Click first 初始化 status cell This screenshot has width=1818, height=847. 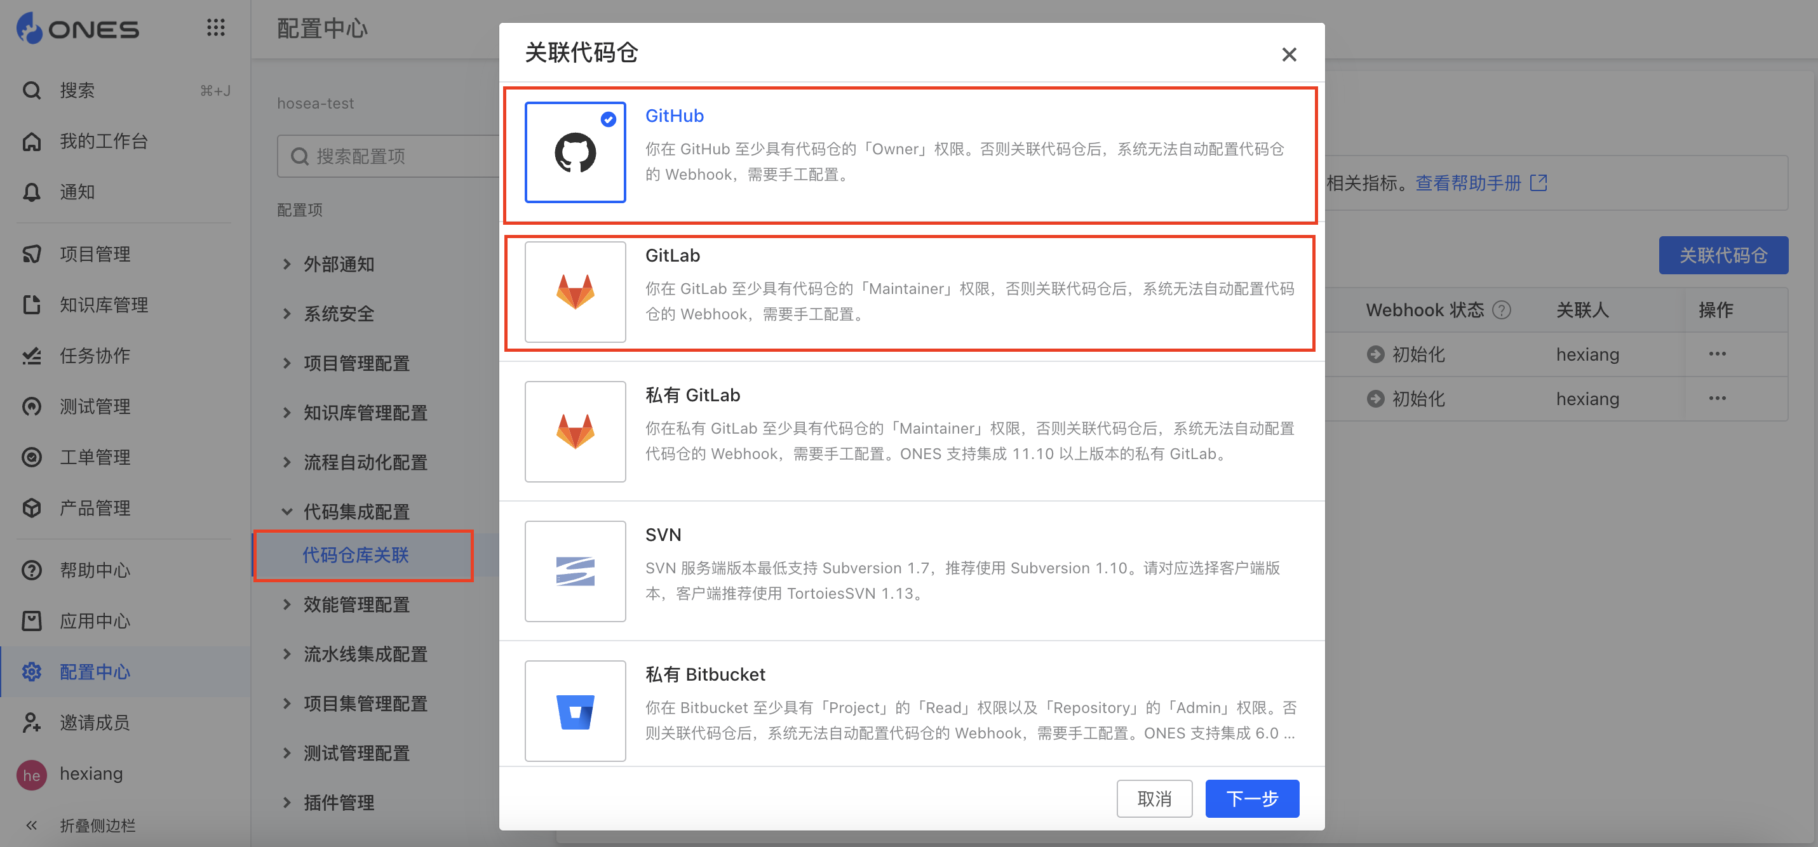[1406, 354]
